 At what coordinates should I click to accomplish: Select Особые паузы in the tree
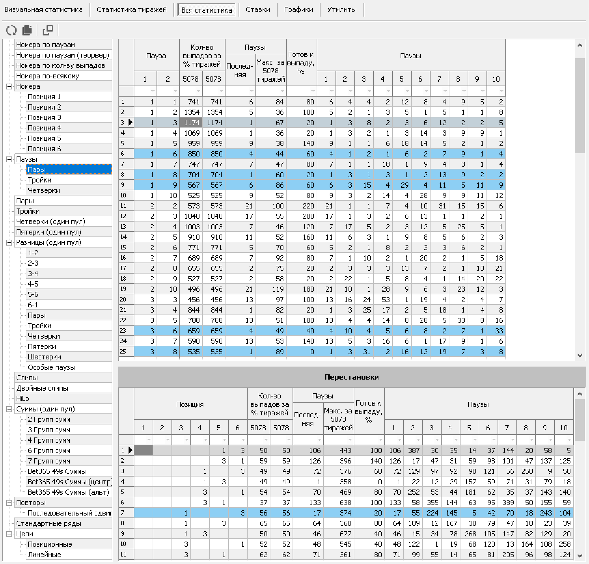[x=51, y=368]
